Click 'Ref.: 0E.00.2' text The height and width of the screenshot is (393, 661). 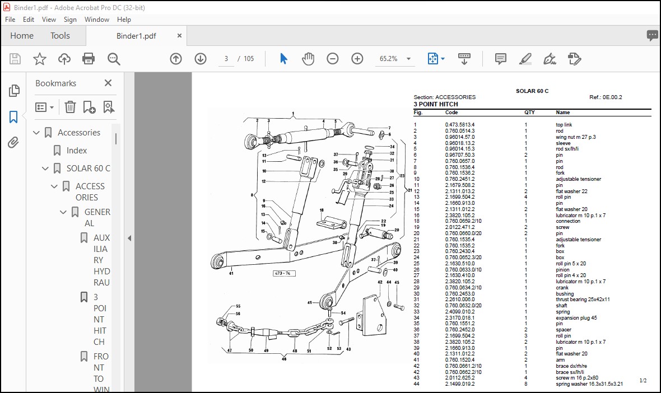(x=606, y=97)
